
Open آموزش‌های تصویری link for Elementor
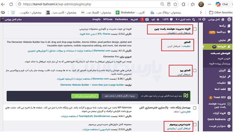(37, 51)
